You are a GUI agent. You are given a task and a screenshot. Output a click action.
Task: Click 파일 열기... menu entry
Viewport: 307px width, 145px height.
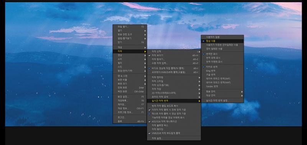click(x=130, y=26)
